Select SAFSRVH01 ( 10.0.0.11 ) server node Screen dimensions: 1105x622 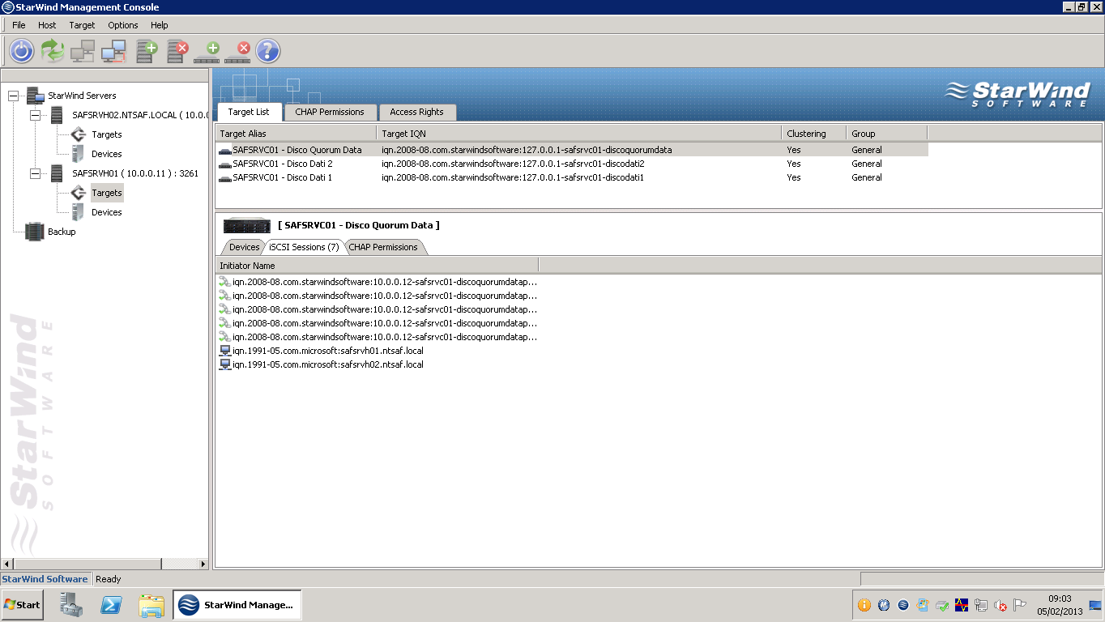pos(135,173)
